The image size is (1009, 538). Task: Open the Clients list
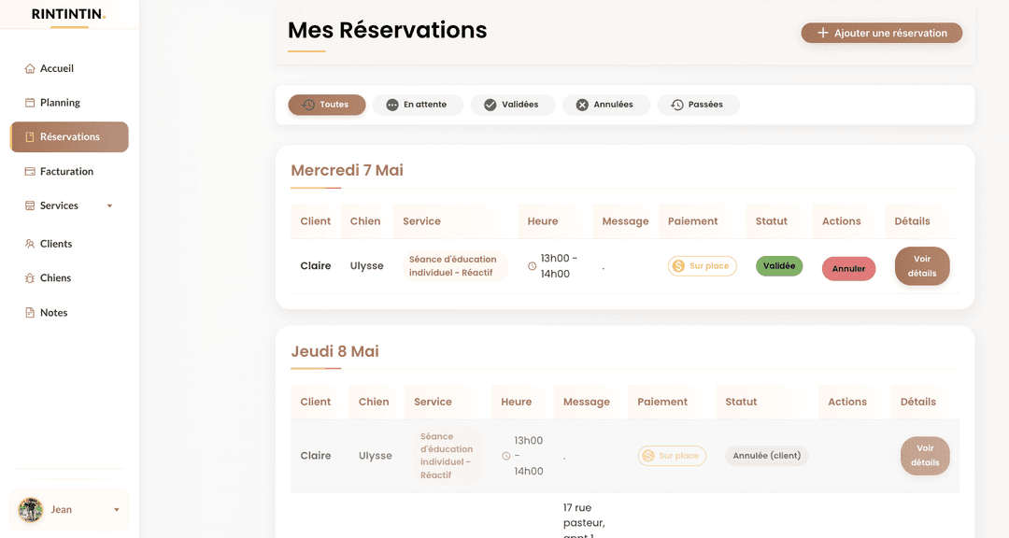tap(56, 244)
